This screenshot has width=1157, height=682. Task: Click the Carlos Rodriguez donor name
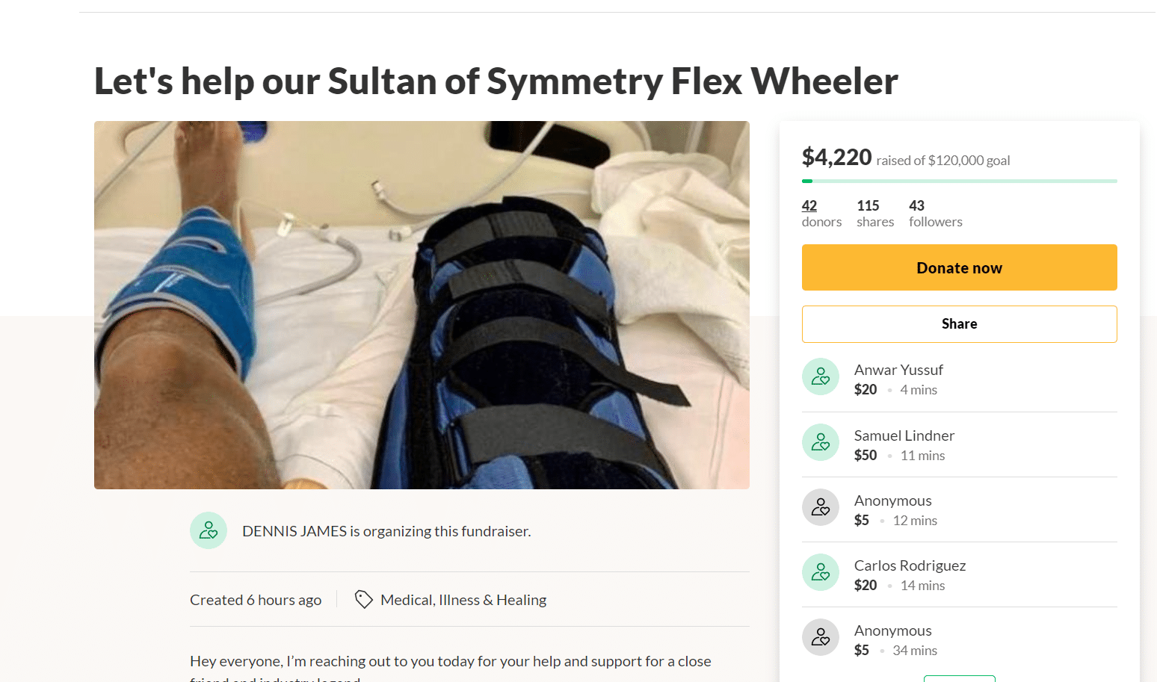pos(910,565)
